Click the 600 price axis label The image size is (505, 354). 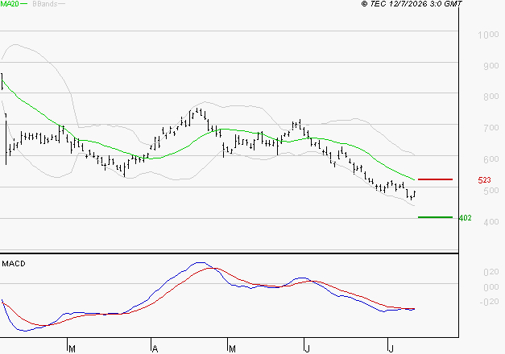click(491, 159)
